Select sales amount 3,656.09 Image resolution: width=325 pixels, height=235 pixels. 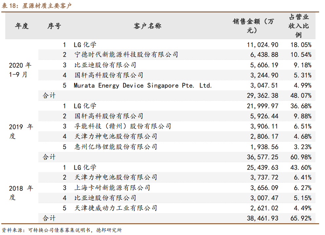point(264,188)
